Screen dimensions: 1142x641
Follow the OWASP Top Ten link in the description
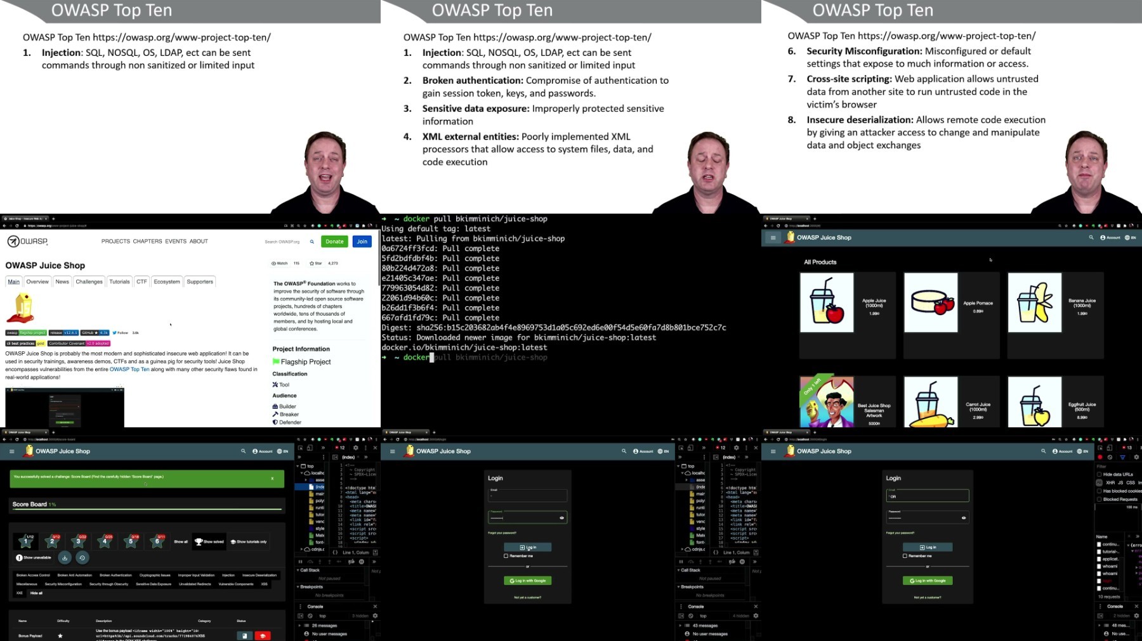(129, 369)
